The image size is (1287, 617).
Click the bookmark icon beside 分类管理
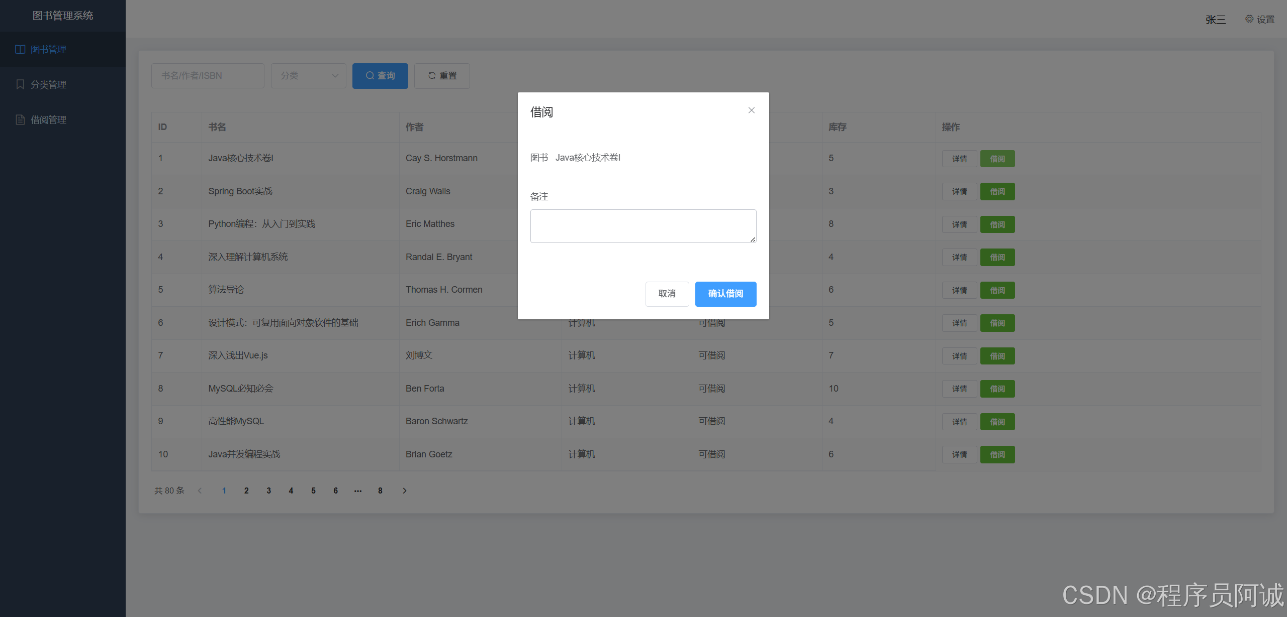pos(20,84)
